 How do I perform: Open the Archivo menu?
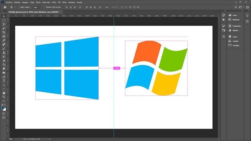[9, 3]
